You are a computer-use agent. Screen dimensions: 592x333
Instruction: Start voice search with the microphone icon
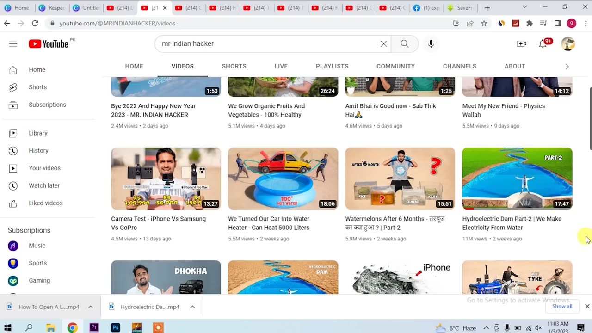click(431, 43)
